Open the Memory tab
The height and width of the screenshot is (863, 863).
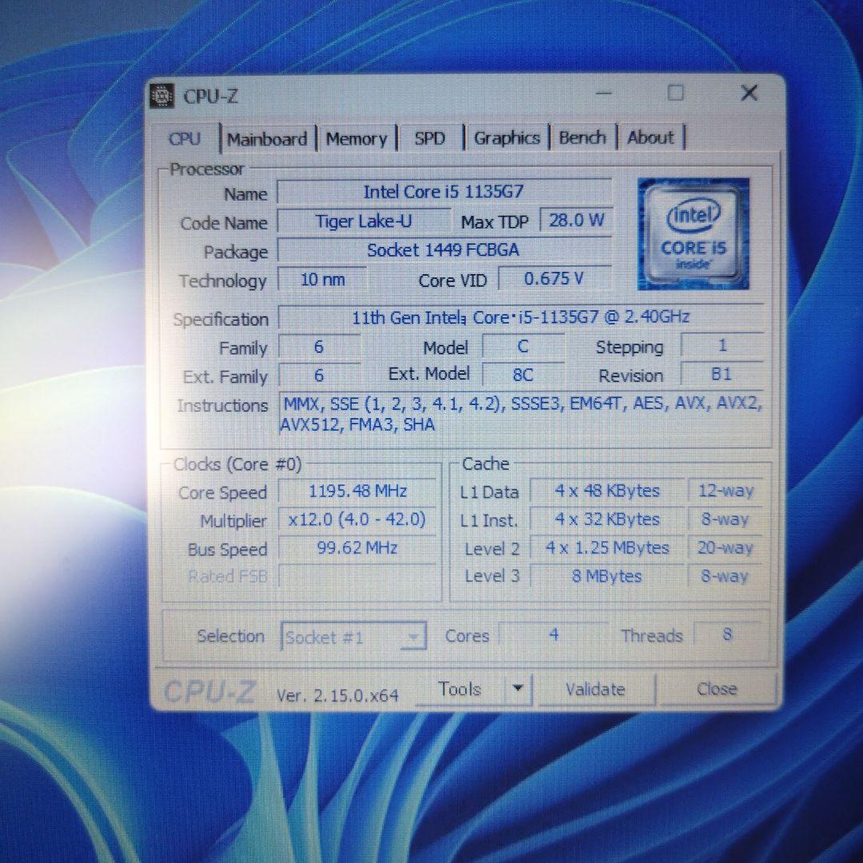coord(357,138)
